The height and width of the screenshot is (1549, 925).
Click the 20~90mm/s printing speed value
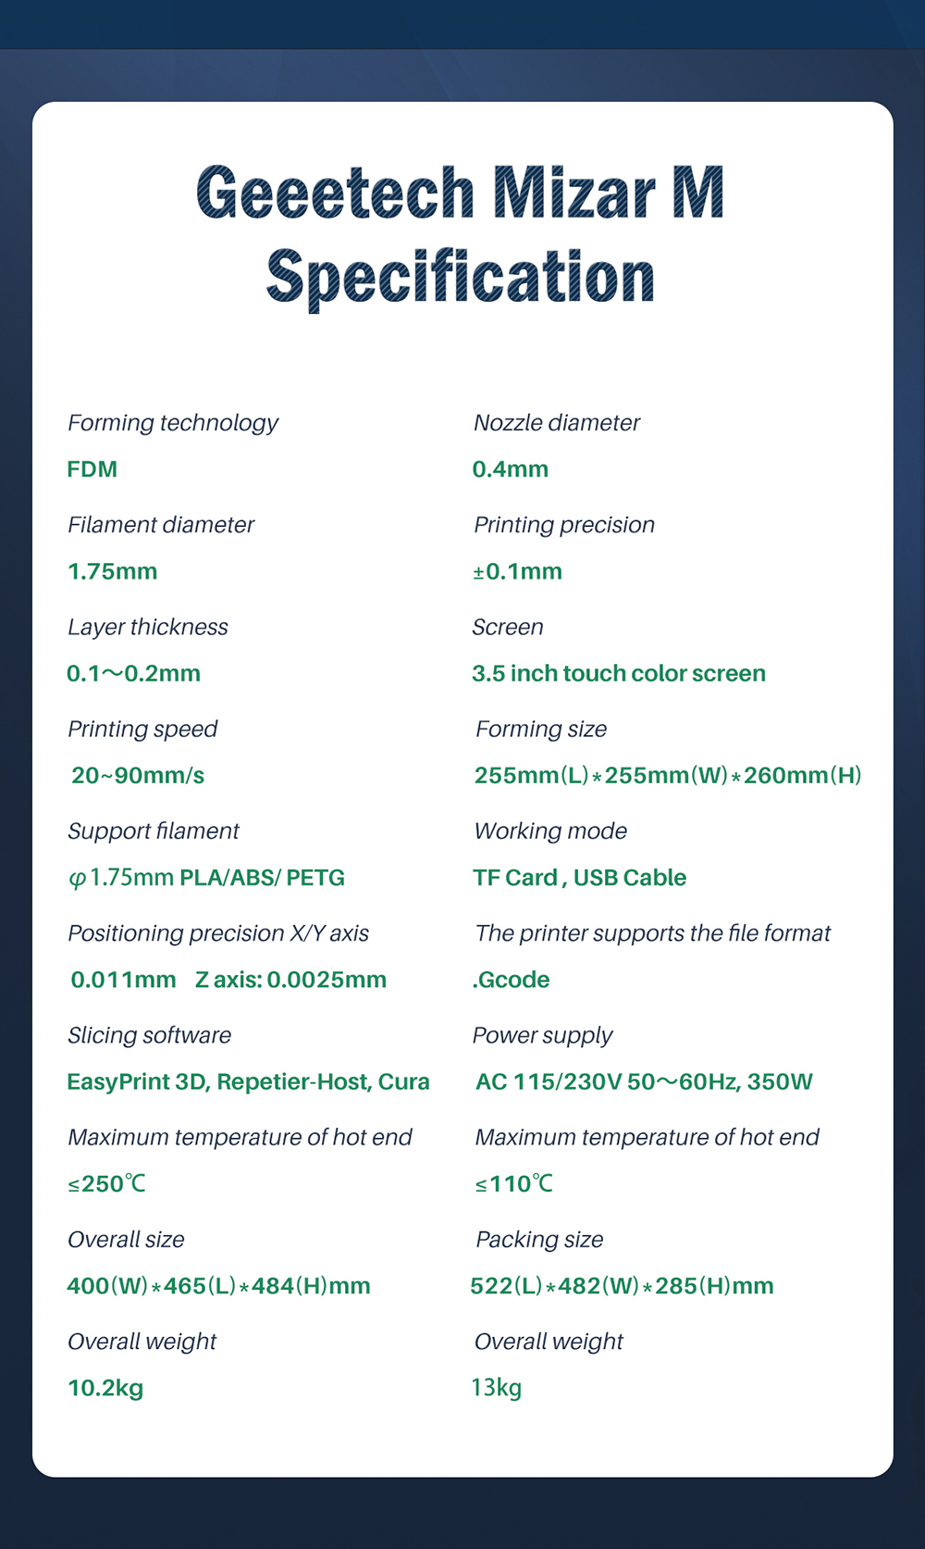(138, 775)
